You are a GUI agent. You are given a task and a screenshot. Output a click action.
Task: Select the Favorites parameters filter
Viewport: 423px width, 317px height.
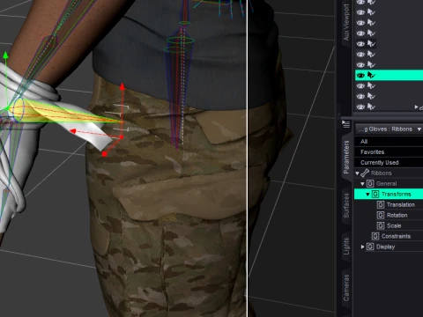pos(389,152)
